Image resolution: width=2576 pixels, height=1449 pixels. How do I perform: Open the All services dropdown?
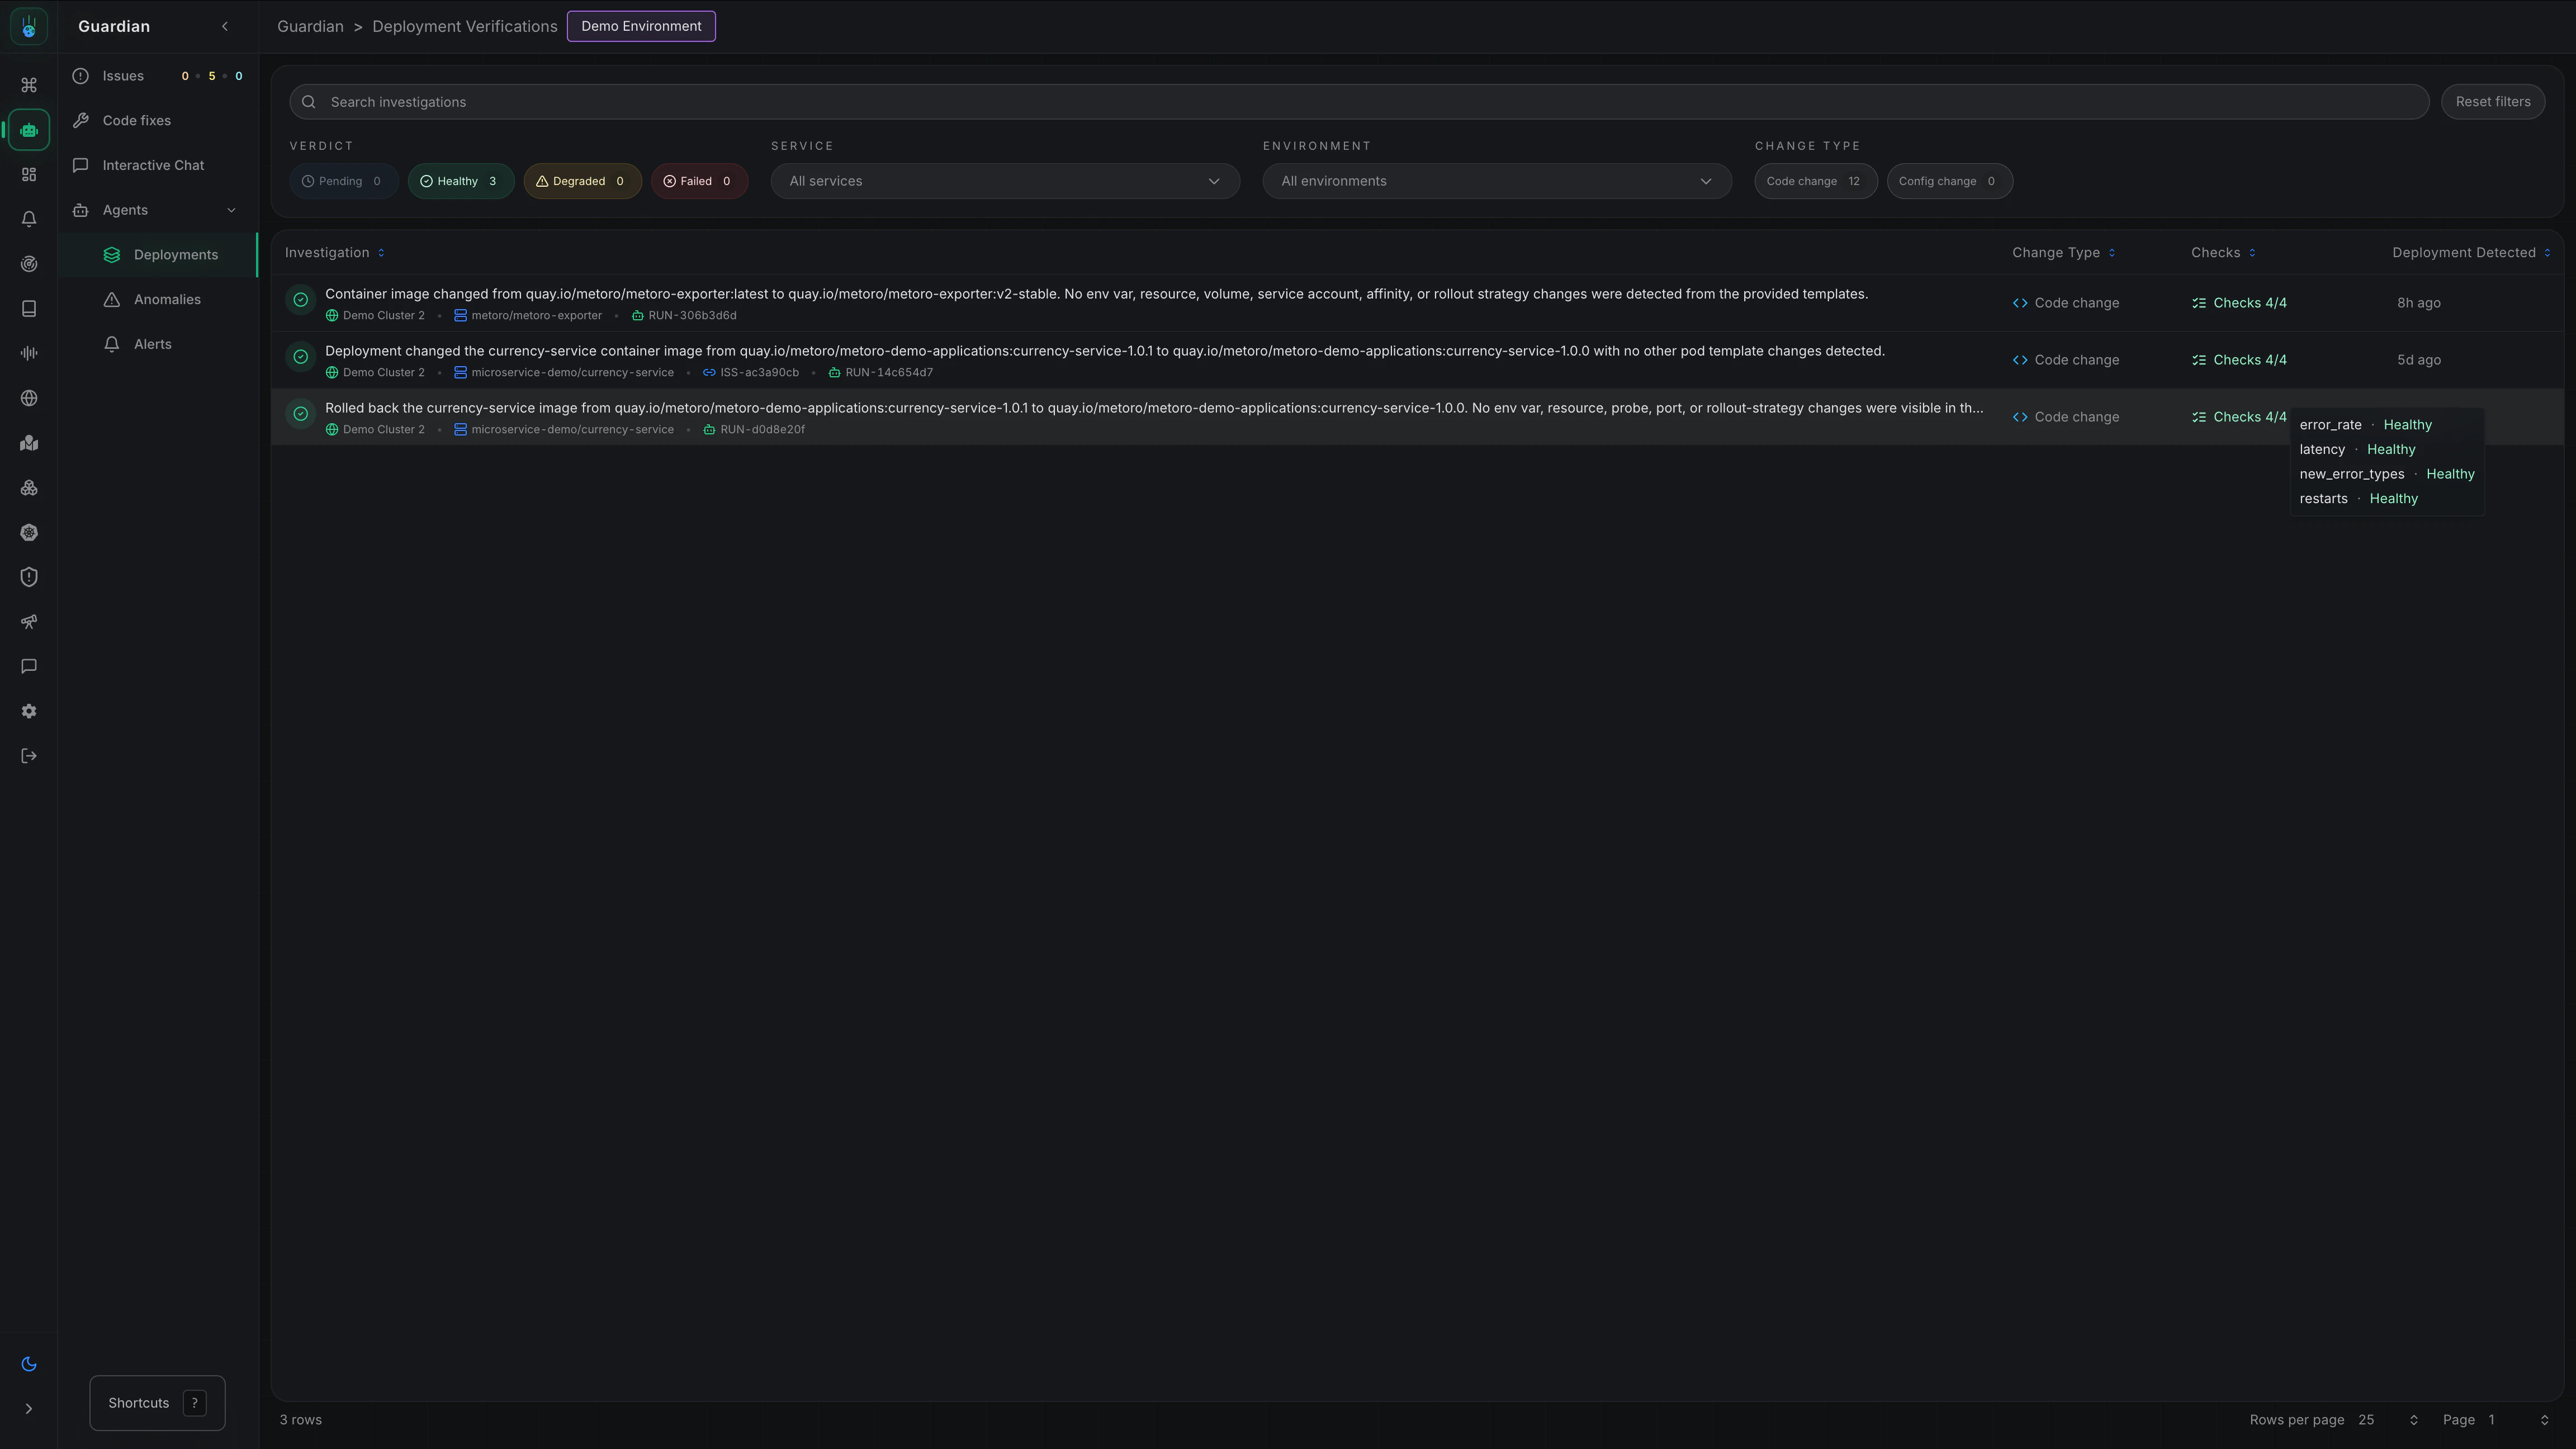click(x=1004, y=181)
